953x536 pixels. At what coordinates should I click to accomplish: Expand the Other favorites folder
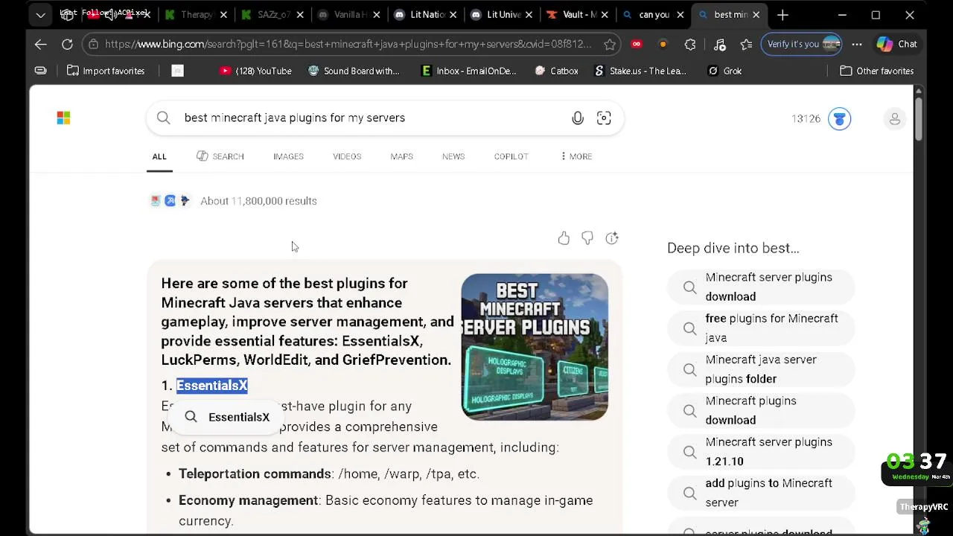[876, 71]
